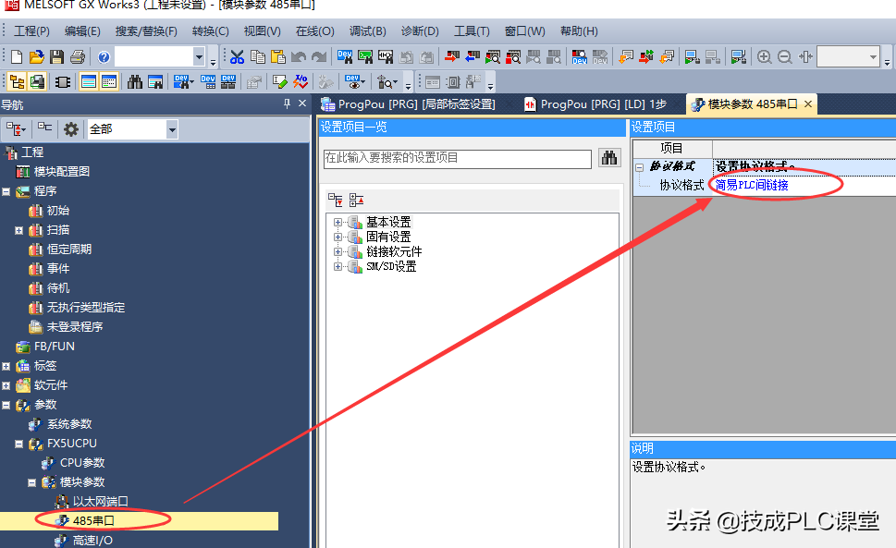The width and height of the screenshot is (896, 548).
Task: Click the settings item search input field
Action: (457, 158)
